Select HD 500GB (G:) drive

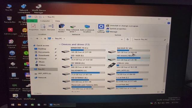click(83, 65)
